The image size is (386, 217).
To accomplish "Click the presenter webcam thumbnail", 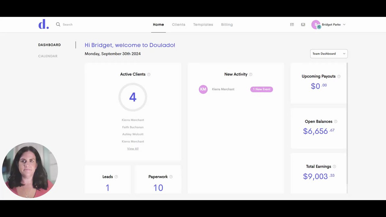I will (x=30, y=170).
